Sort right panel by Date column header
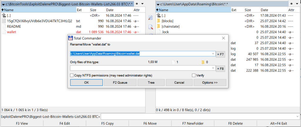 pyautogui.click(x=274, y=10)
